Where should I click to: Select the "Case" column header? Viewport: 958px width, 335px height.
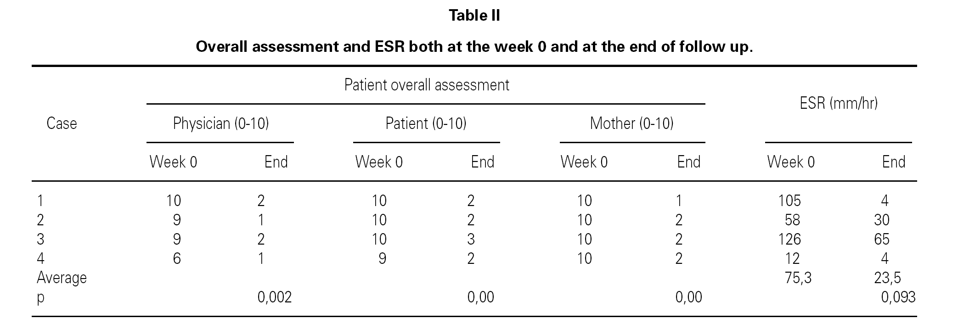click(x=62, y=124)
